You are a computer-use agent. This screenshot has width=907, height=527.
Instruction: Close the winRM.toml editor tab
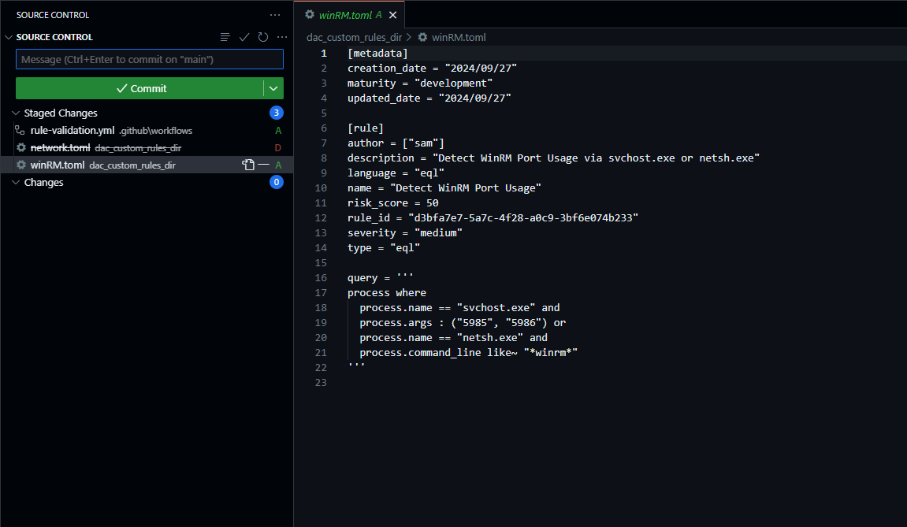[x=393, y=15]
